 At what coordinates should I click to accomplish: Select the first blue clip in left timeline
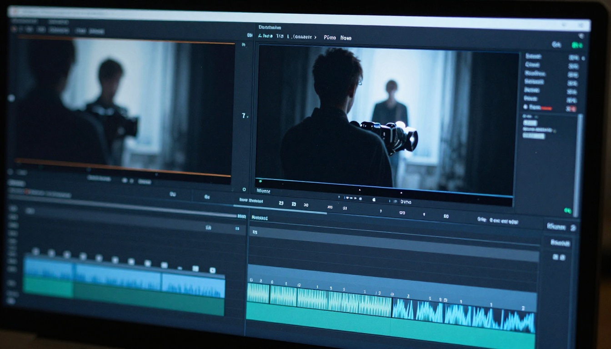pyautogui.click(x=49, y=268)
